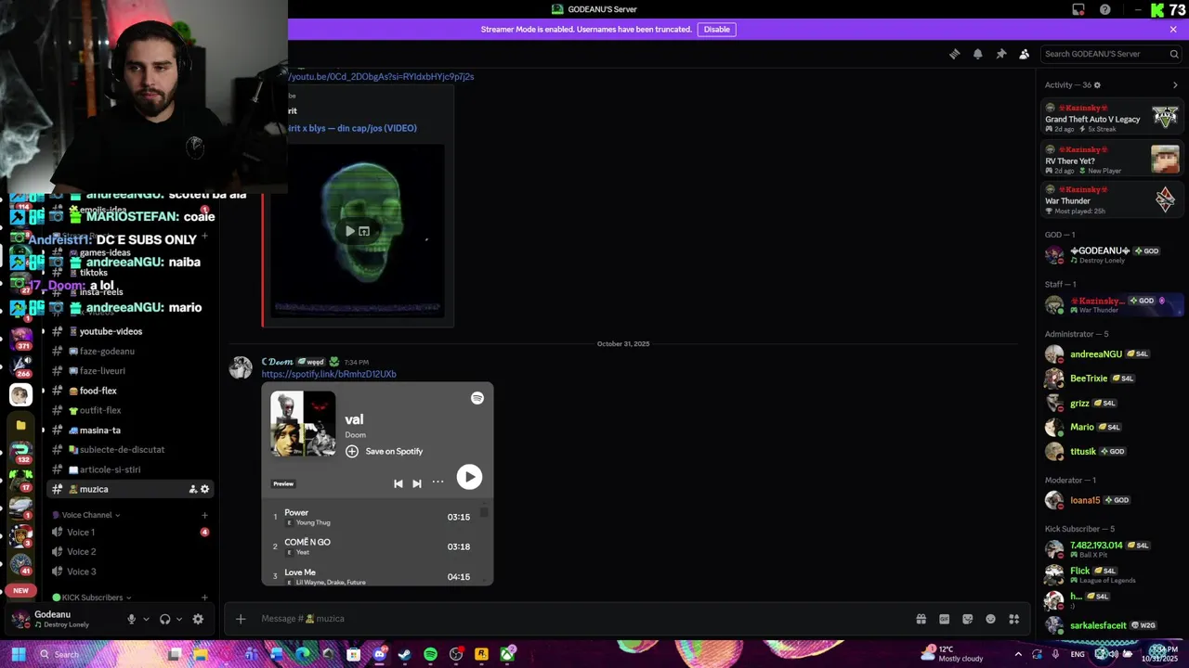Open the Activity settings gear icon
The width and height of the screenshot is (1189, 668).
coord(1097,85)
